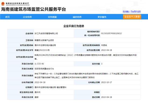Click registration date 2022-04-18 value
Screen dimensions: 148x103
click(x=107, y=97)
